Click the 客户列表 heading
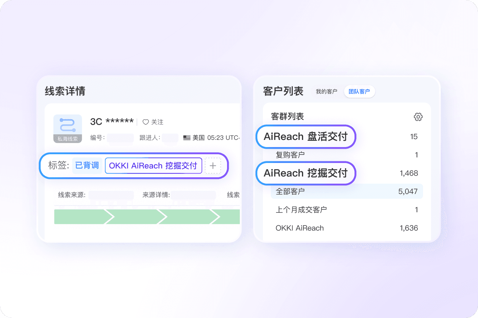This screenshot has height=318, width=478. coord(283,91)
